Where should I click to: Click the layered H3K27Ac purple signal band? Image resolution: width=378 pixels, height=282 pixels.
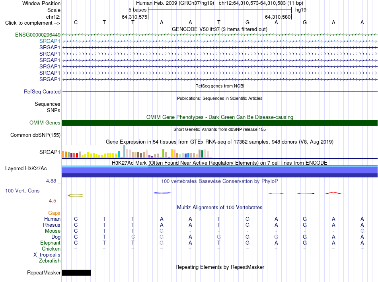click(x=220, y=171)
